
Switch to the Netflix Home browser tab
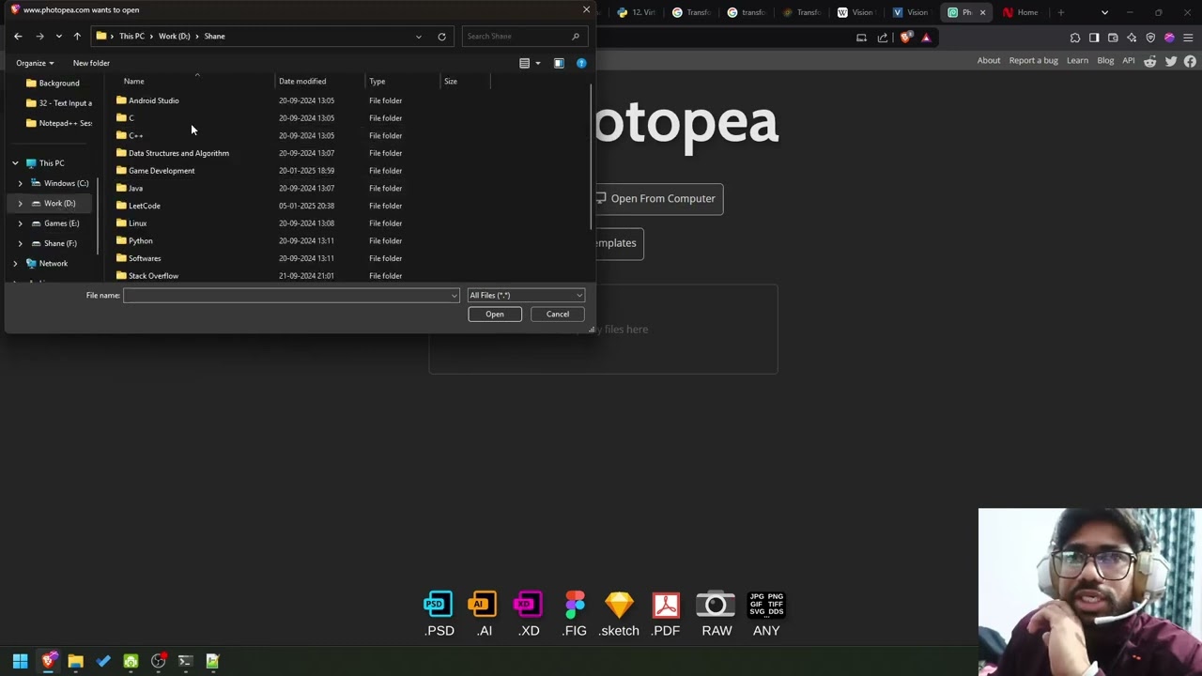[1021, 12]
